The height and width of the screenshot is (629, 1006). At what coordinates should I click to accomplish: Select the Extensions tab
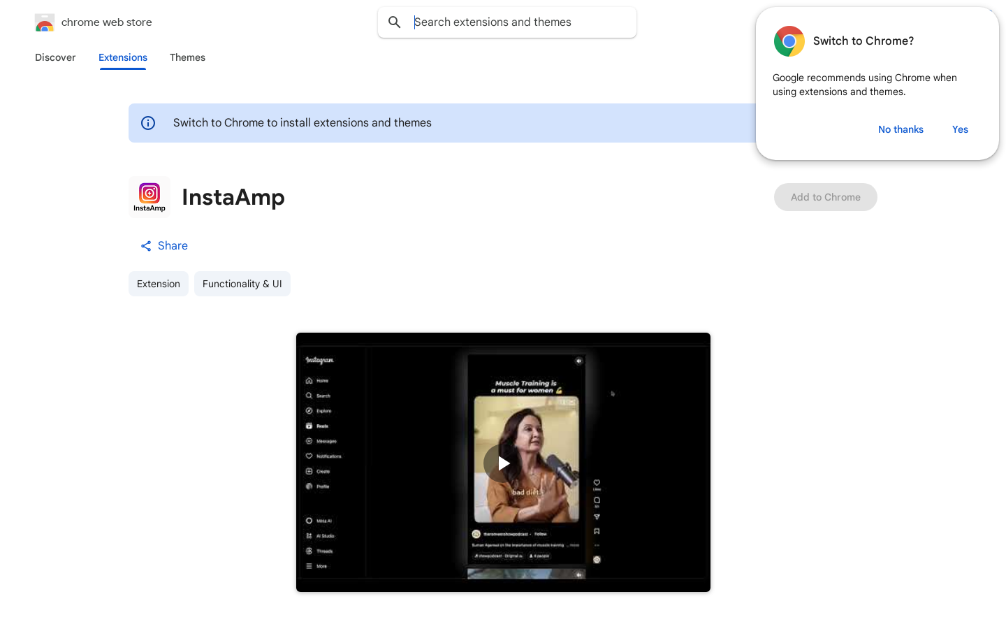click(123, 57)
